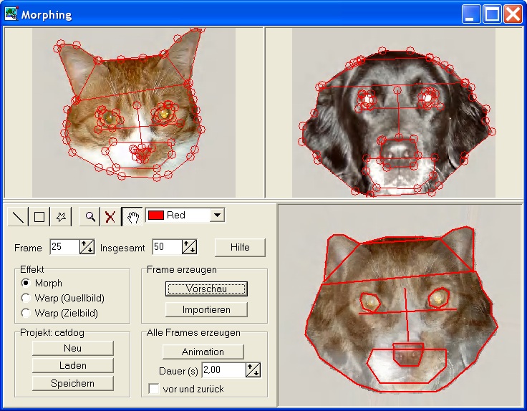Select the hand move tool
Image resolution: width=527 pixels, height=411 pixels.
132,216
